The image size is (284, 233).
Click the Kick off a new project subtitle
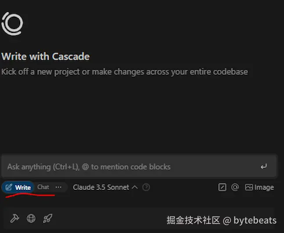(124, 72)
